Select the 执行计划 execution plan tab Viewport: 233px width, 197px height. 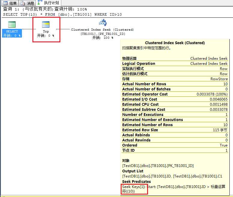click(49, 3)
